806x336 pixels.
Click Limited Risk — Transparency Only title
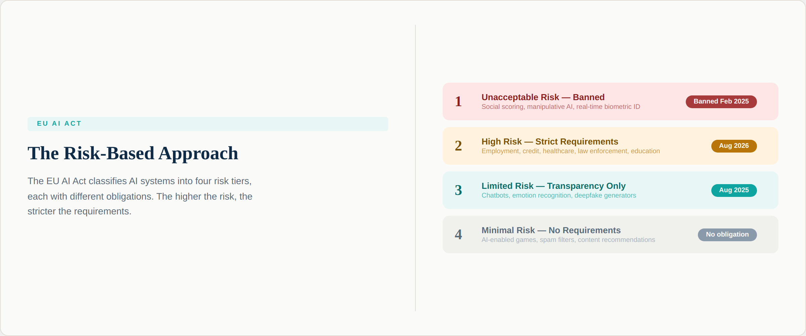pyautogui.click(x=553, y=186)
